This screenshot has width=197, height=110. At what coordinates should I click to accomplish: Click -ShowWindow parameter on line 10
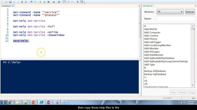coord(55,35)
